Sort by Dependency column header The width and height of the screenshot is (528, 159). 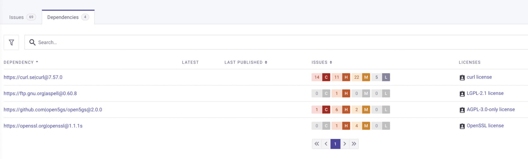pos(21,62)
